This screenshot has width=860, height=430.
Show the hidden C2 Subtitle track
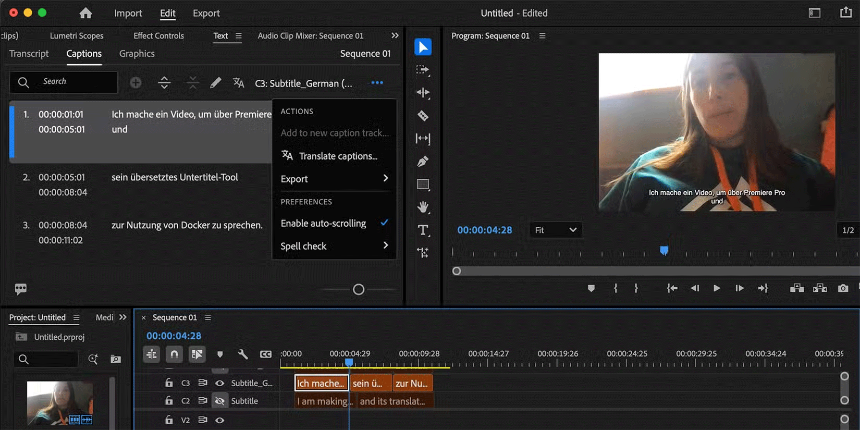220,401
